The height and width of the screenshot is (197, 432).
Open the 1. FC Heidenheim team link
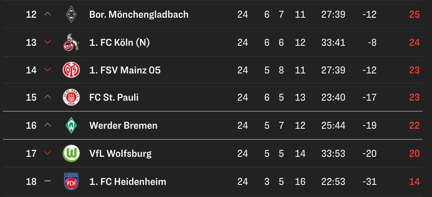tap(127, 181)
